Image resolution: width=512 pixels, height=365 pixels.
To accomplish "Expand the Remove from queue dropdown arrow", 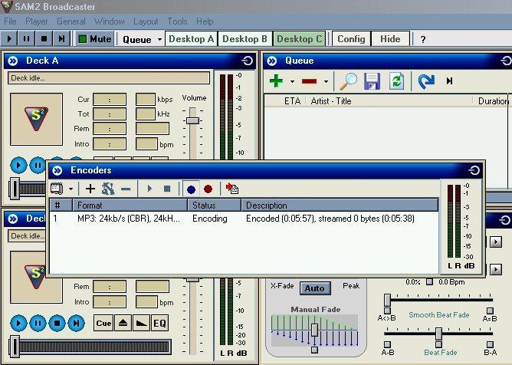I will [x=326, y=81].
